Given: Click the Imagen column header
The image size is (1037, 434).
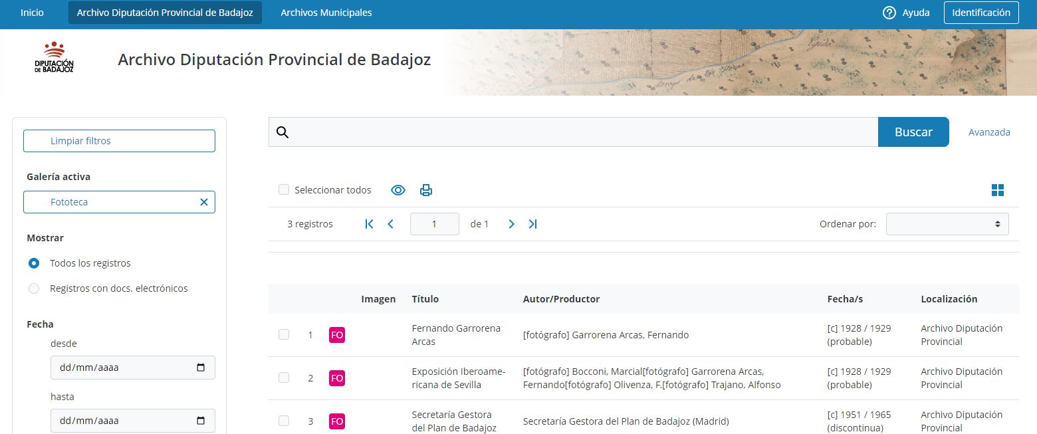Looking at the screenshot, I should 378,299.
